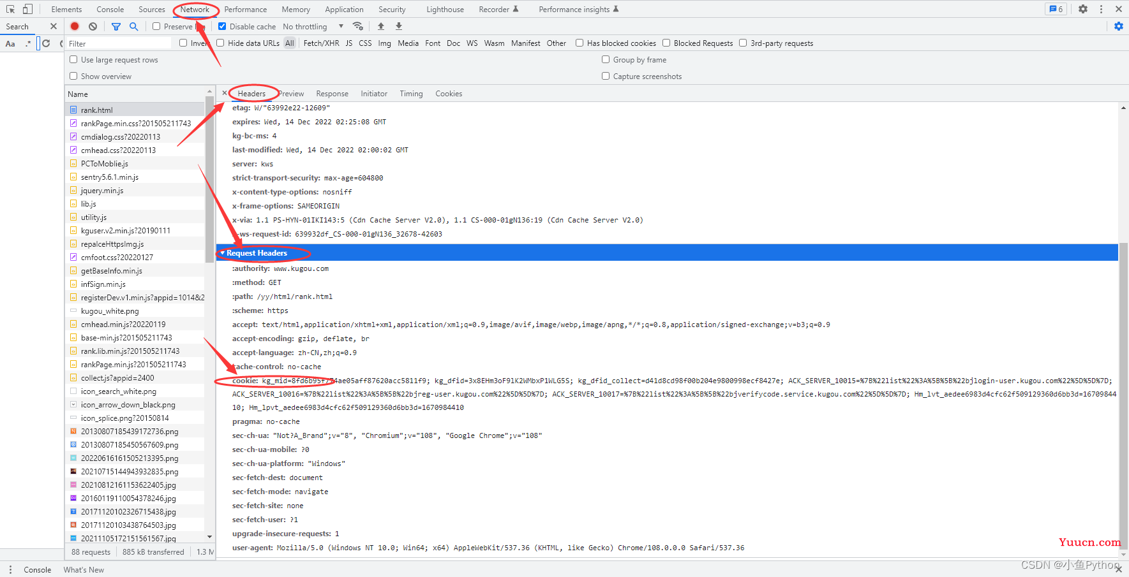The width and height of the screenshot is (1129, 577).
Task: Toggle match case Aa in search
Action: coord(10,43)
